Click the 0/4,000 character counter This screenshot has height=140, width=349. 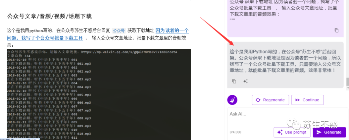pos(235,132)
